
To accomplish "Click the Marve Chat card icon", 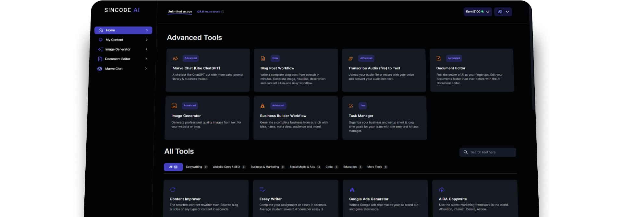I will [175, 58].
